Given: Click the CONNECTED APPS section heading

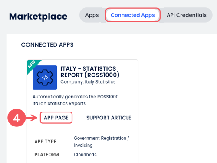Looking at the screenshot, I should (x=47, y=45).
